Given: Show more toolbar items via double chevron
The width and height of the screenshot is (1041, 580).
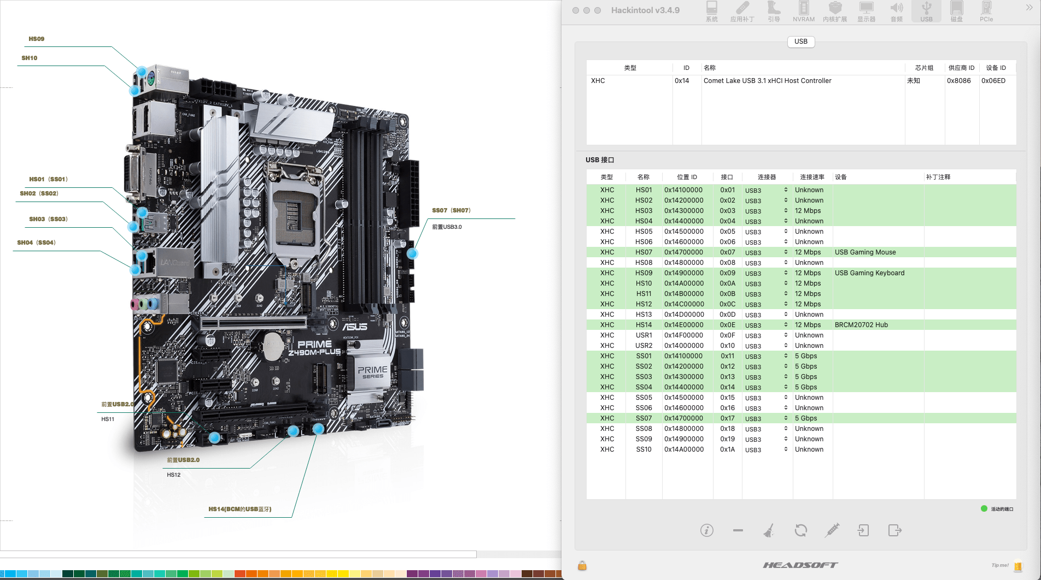Looking at the screenshot, I should tap(1028, 8).
